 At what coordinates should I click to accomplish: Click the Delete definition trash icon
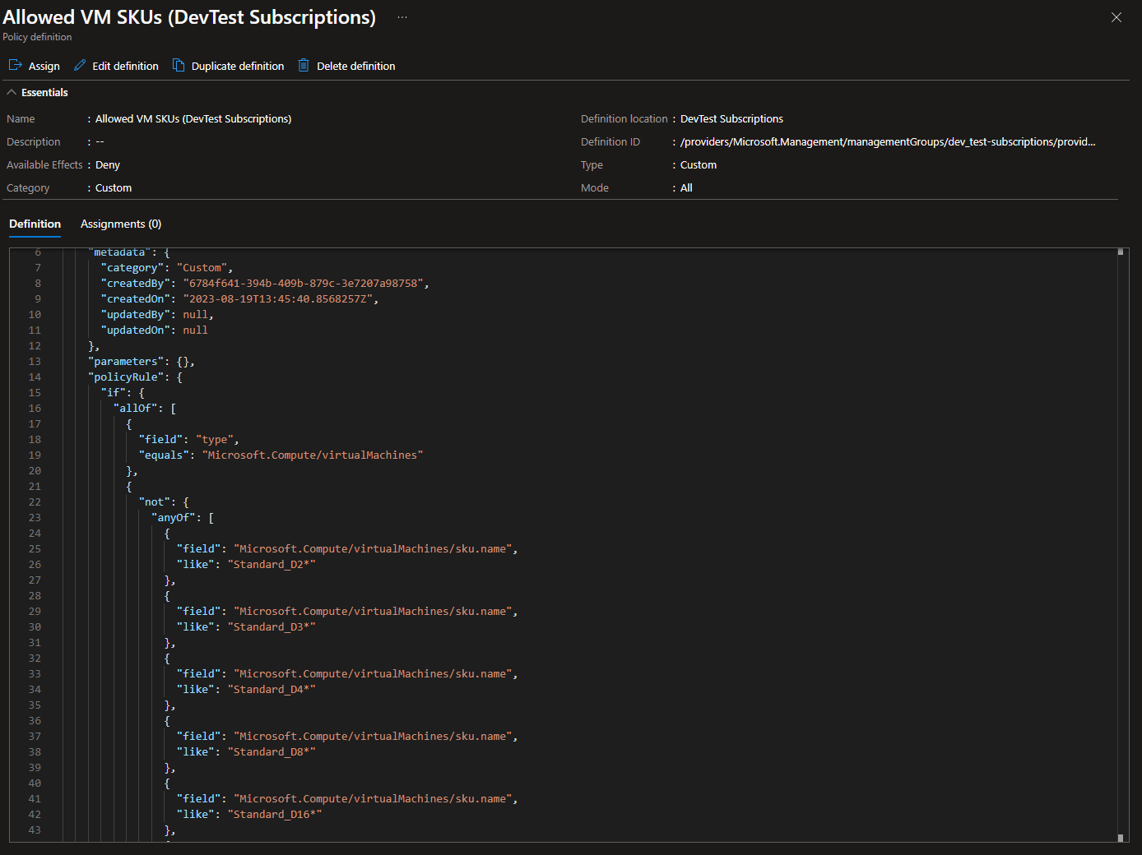pos(304,65)
